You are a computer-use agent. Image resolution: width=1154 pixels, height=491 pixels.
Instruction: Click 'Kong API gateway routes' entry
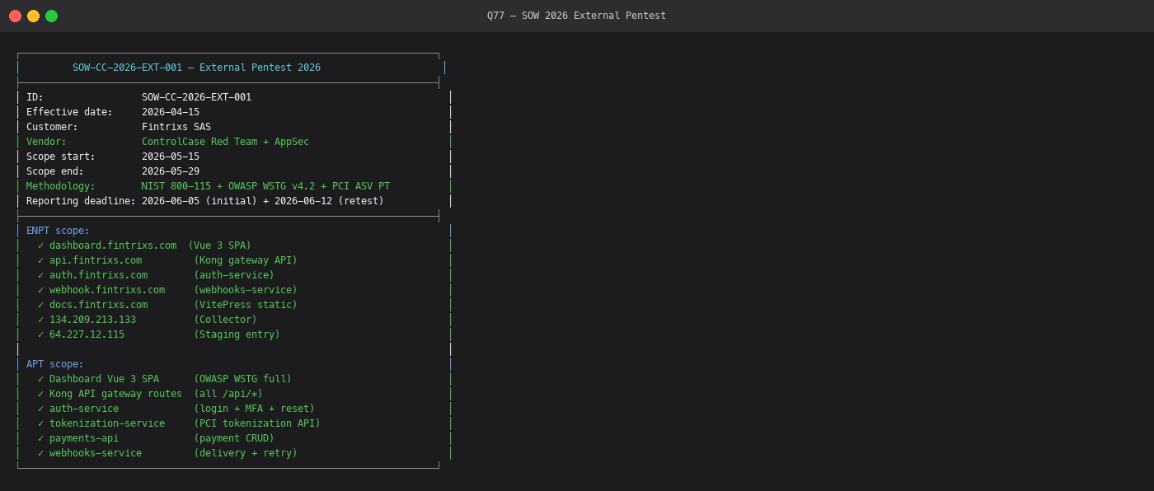point(115,394)
